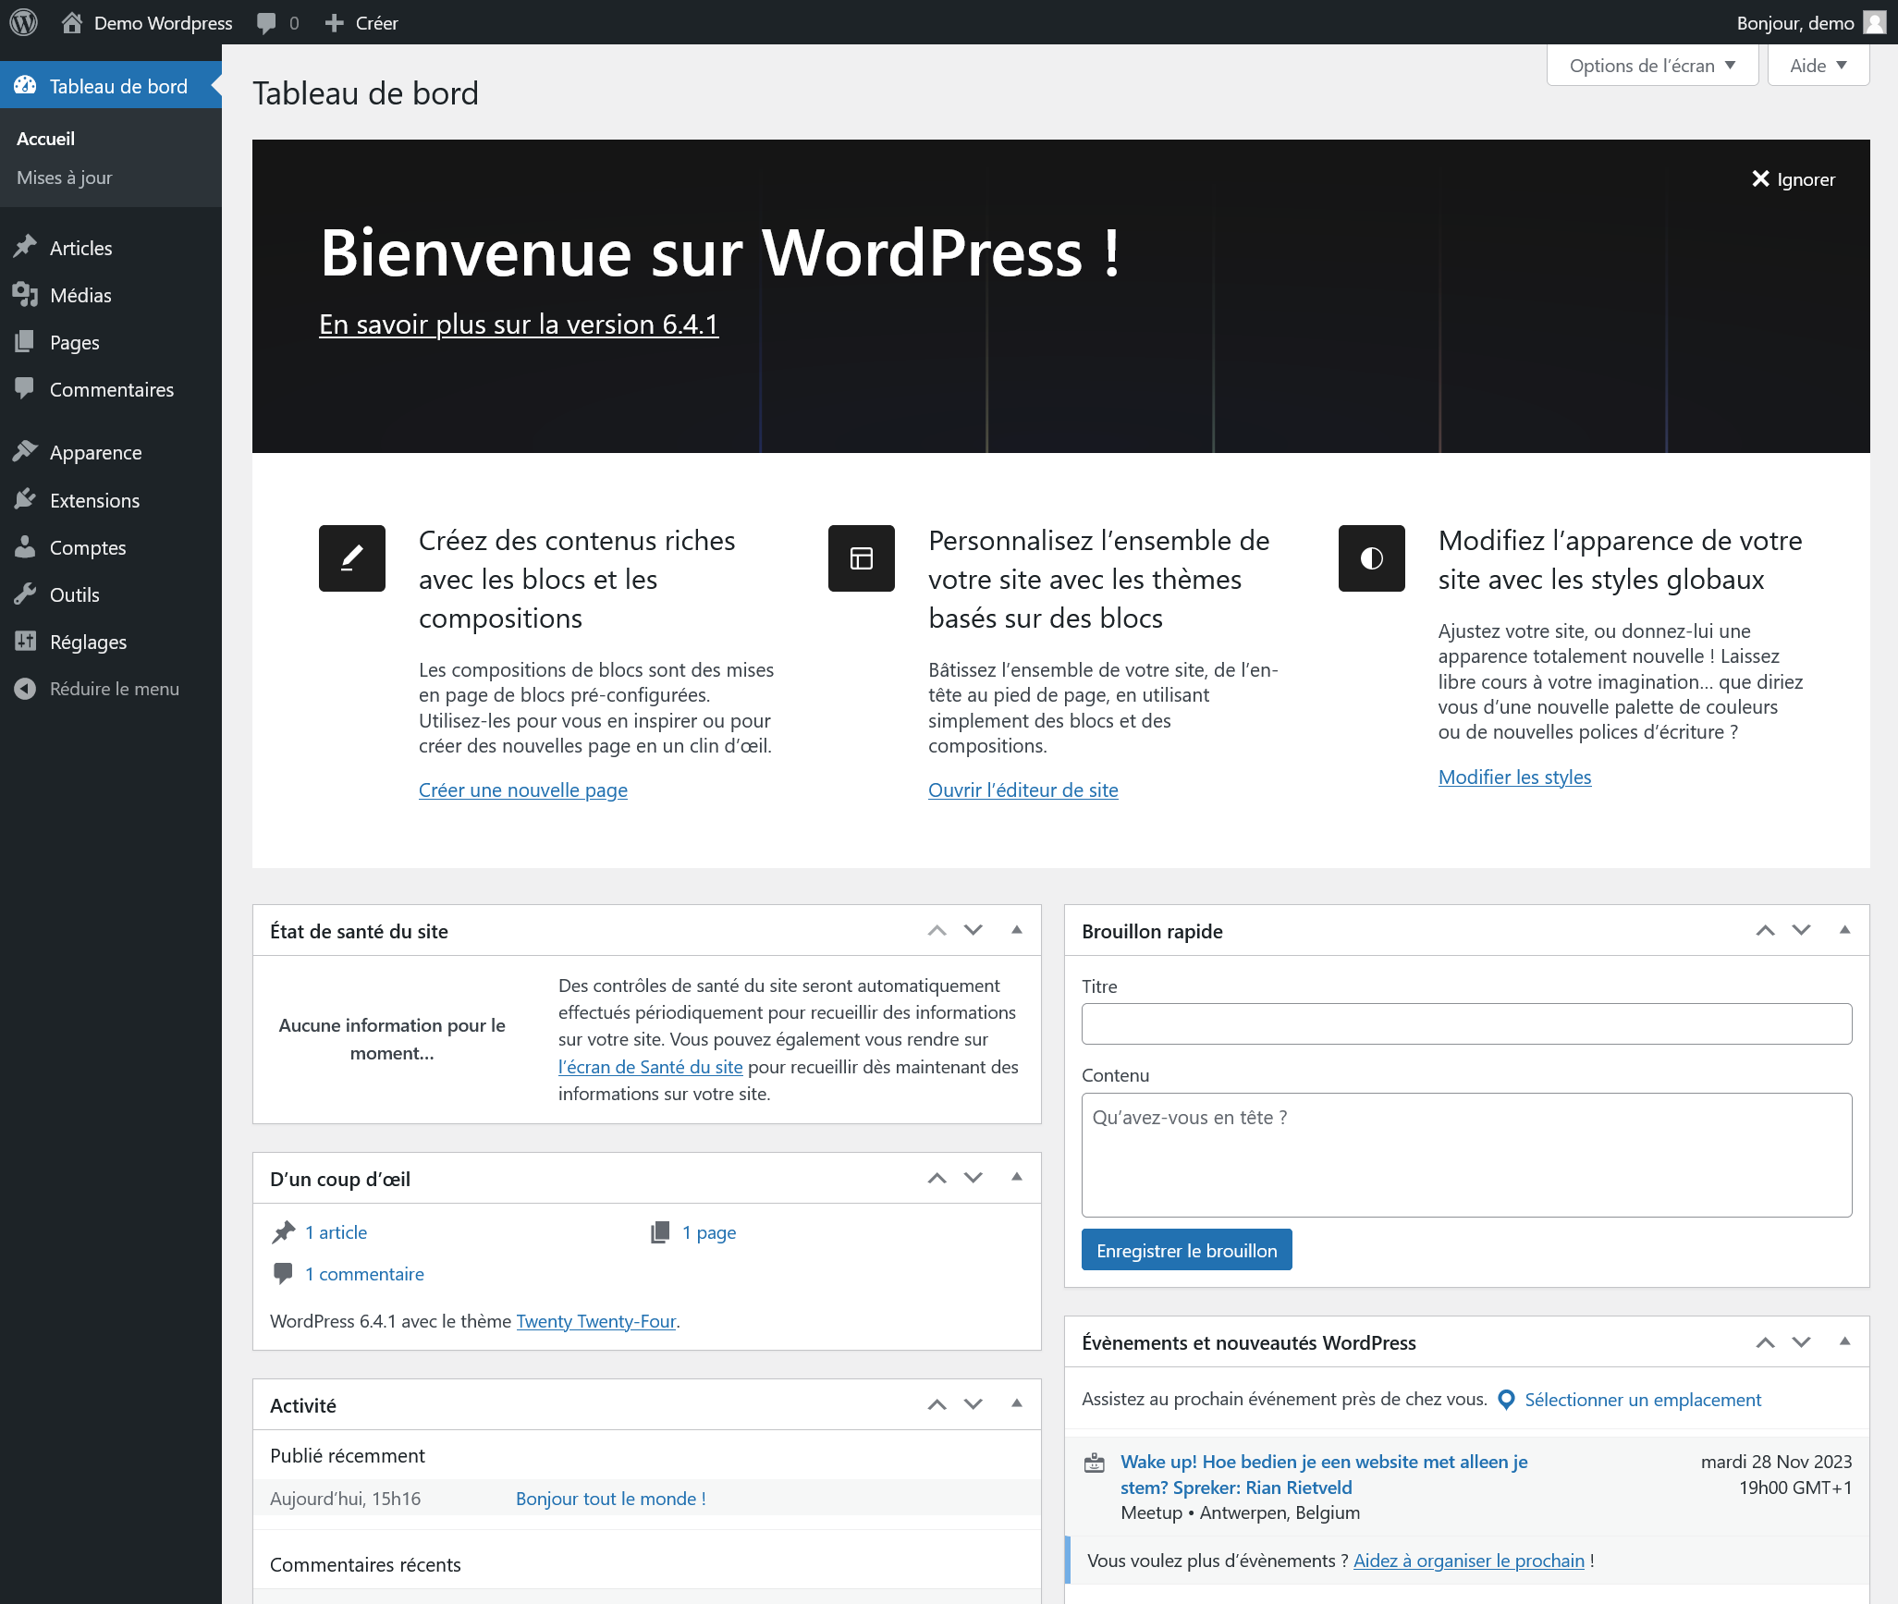Collapse the Activité panel
1898x1604 pixels.
click(1017, 1403)
